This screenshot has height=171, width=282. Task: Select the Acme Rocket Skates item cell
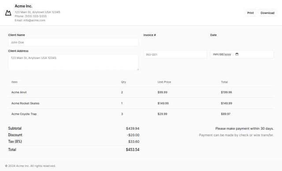[26, 103]
